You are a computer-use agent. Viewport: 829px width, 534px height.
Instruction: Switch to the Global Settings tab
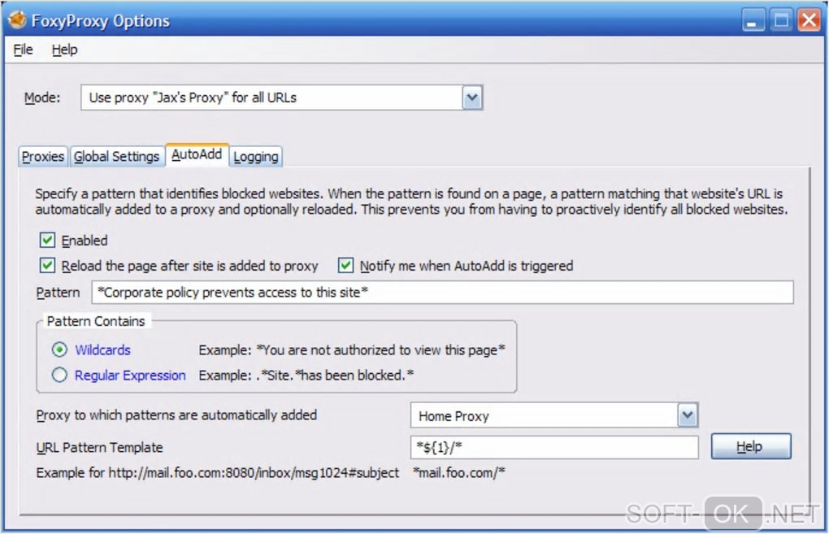[116, 157]
